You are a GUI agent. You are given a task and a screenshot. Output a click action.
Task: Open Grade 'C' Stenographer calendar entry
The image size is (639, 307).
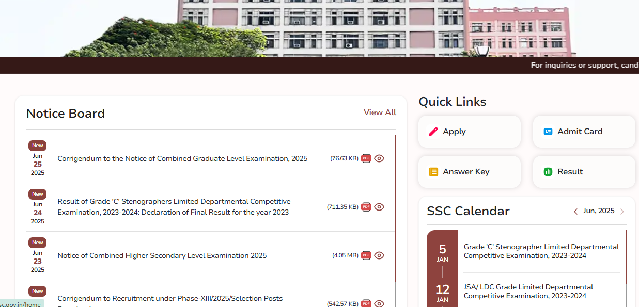pyautogui.click(x=541, y=251)
